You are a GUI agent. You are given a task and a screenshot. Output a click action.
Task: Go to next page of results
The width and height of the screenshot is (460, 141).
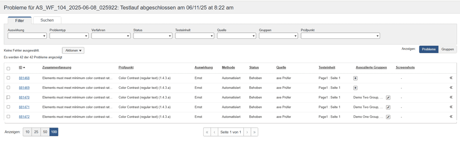pyautogui.click(x=247, y=132)
